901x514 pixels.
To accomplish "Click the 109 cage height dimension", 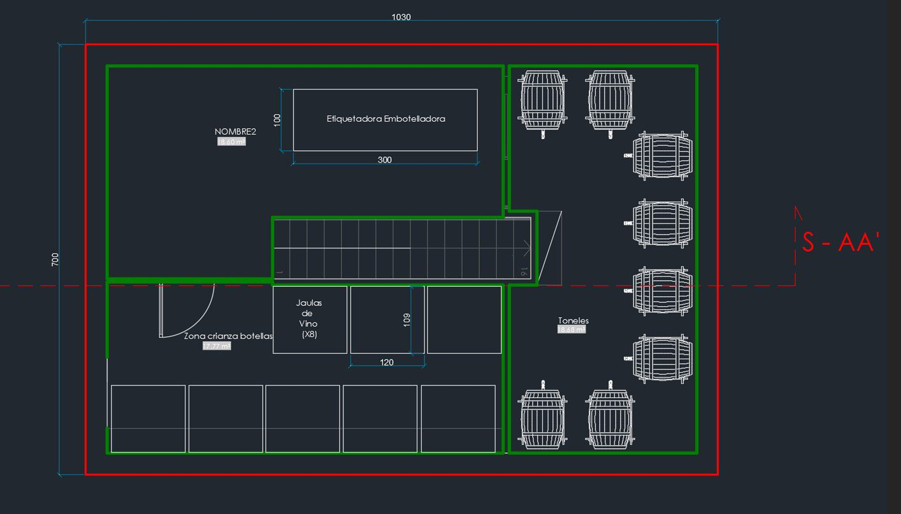I will point(407,320).
